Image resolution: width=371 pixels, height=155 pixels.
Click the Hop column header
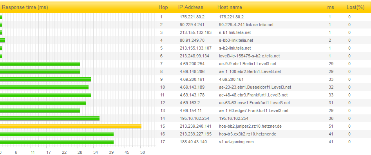tap(163, 7)
